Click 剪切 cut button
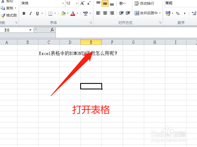 (x=7, y=1)
